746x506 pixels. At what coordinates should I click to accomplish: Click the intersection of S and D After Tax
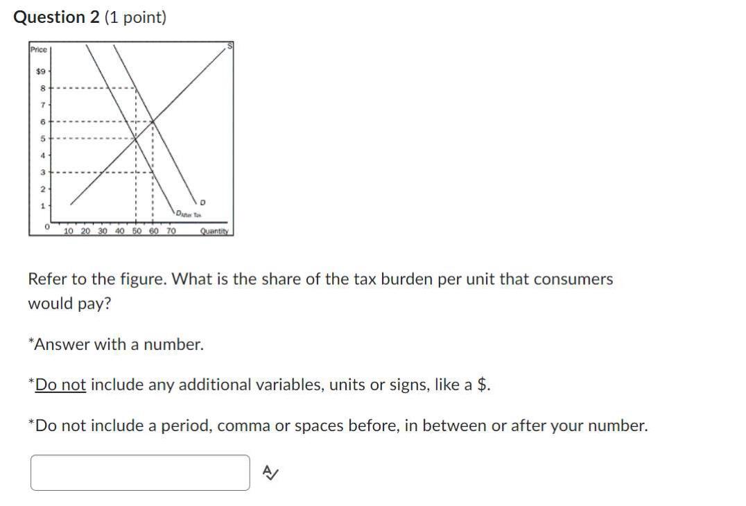[x=135, y=139]
